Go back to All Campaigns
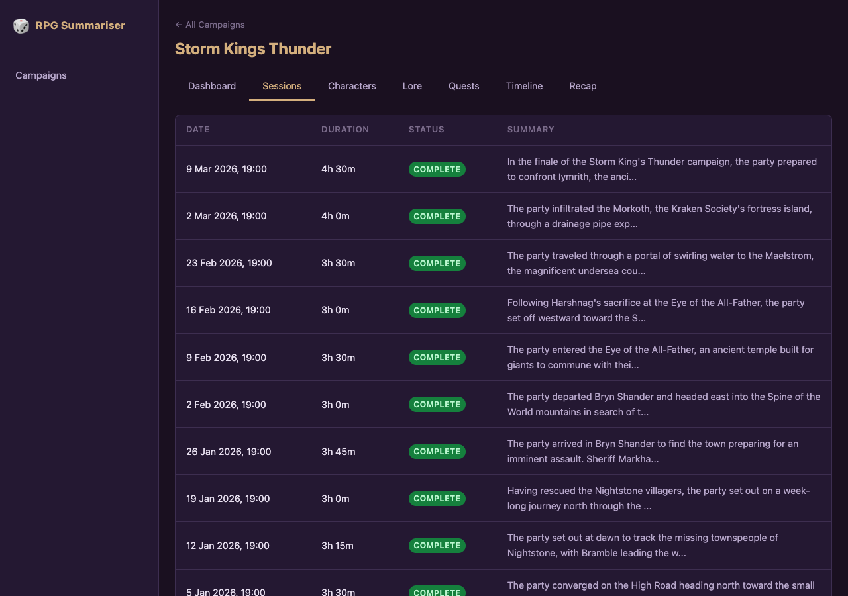The image size is (848, 596). point(210,25)
